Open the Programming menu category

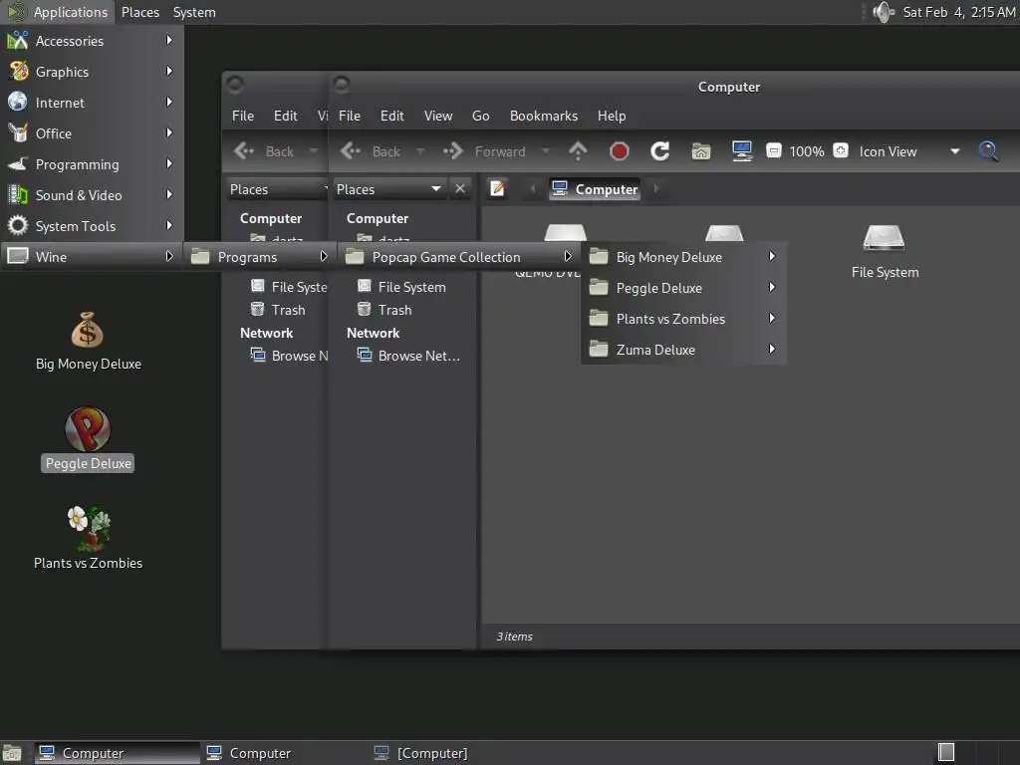point(92,164)
